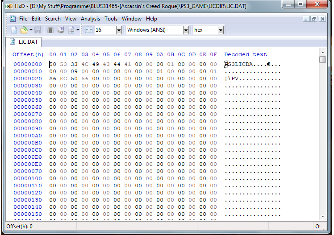Open the Windows (ANSI) charset dropdown

(x=186, y=30)
